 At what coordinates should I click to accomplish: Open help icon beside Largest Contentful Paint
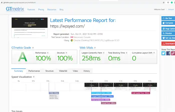[104, 53]
